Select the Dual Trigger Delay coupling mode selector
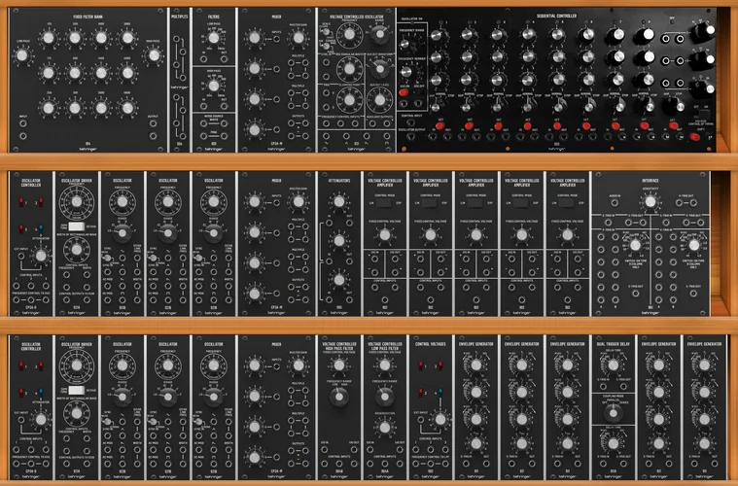738x486 pixels. tap(613, 413)
